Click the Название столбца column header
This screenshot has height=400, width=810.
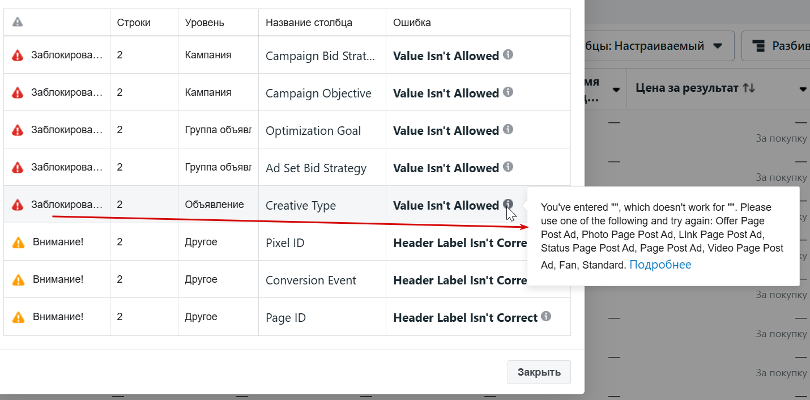coord(309,23)
